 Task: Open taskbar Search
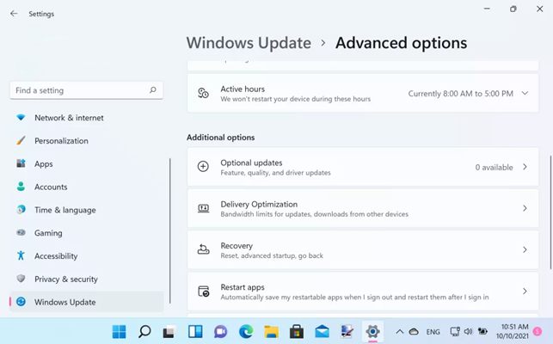tap(144, 332)
